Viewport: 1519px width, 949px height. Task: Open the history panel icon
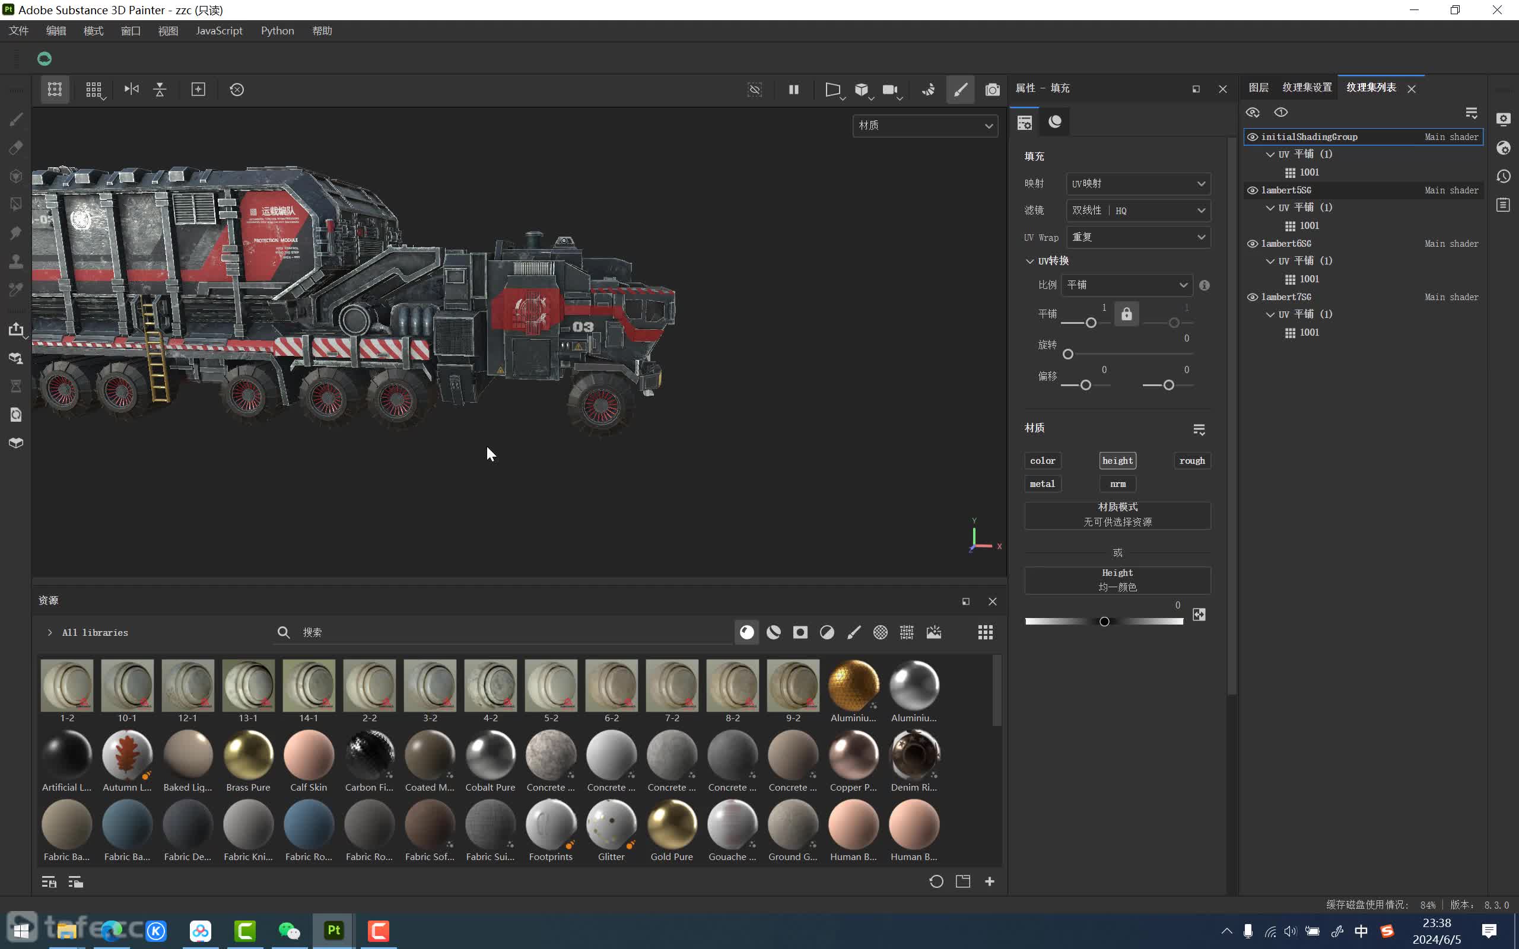coord(1504,176)
